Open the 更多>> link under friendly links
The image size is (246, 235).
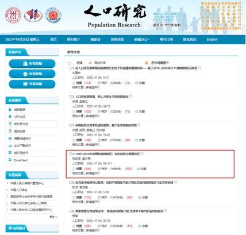coord(53,217)
